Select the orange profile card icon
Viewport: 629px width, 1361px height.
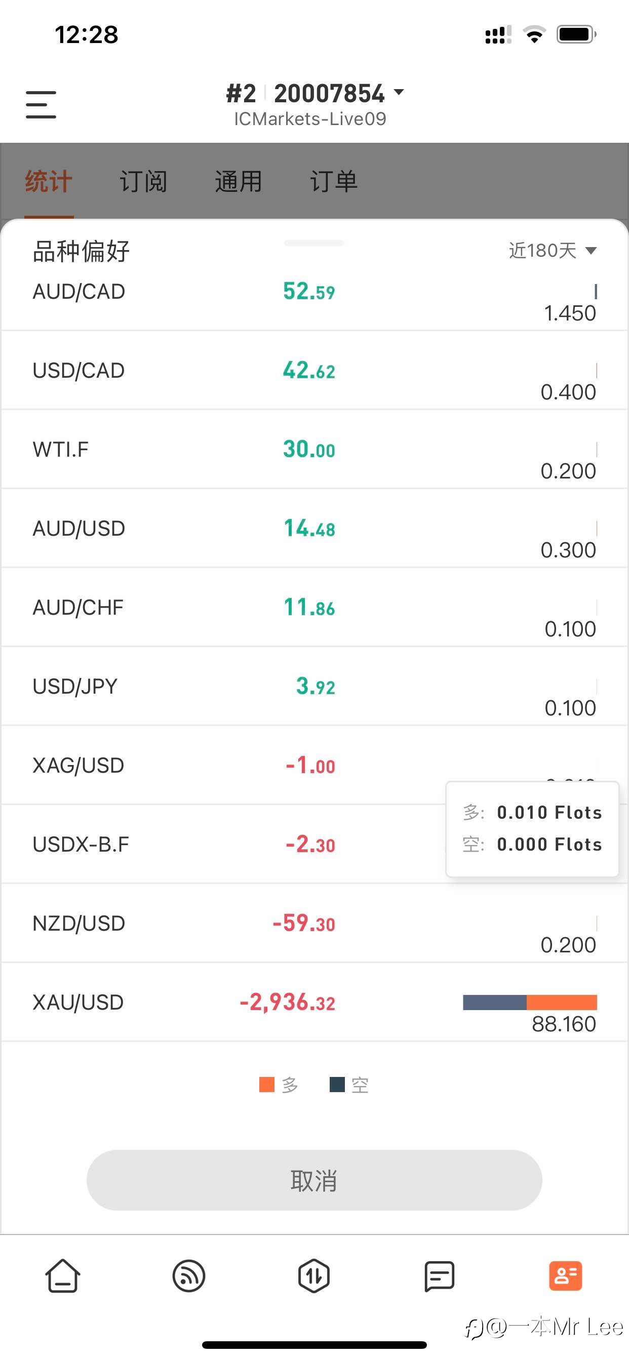(566, 1276)
